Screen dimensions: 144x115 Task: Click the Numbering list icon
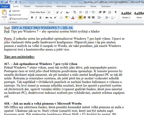pyautogui.click(x=87, y=12)
